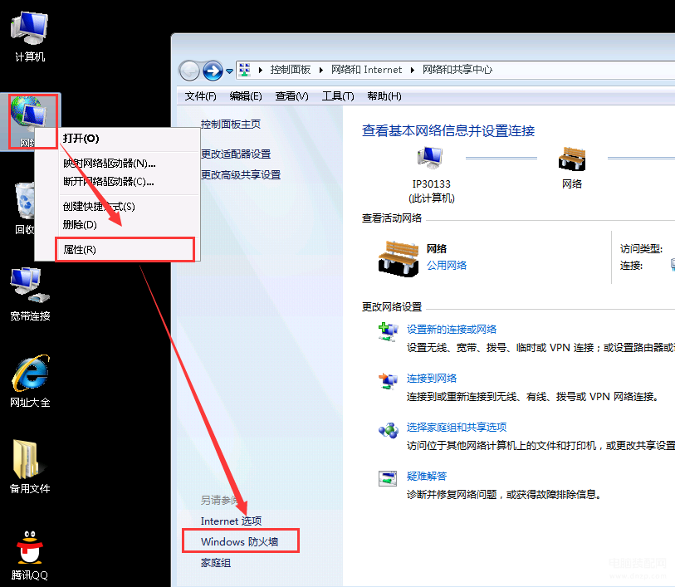Click the 网络 bench icon in network map
The width and height of the screenshot is (675, 587).
pyautogui.click(x=572, y=159)
